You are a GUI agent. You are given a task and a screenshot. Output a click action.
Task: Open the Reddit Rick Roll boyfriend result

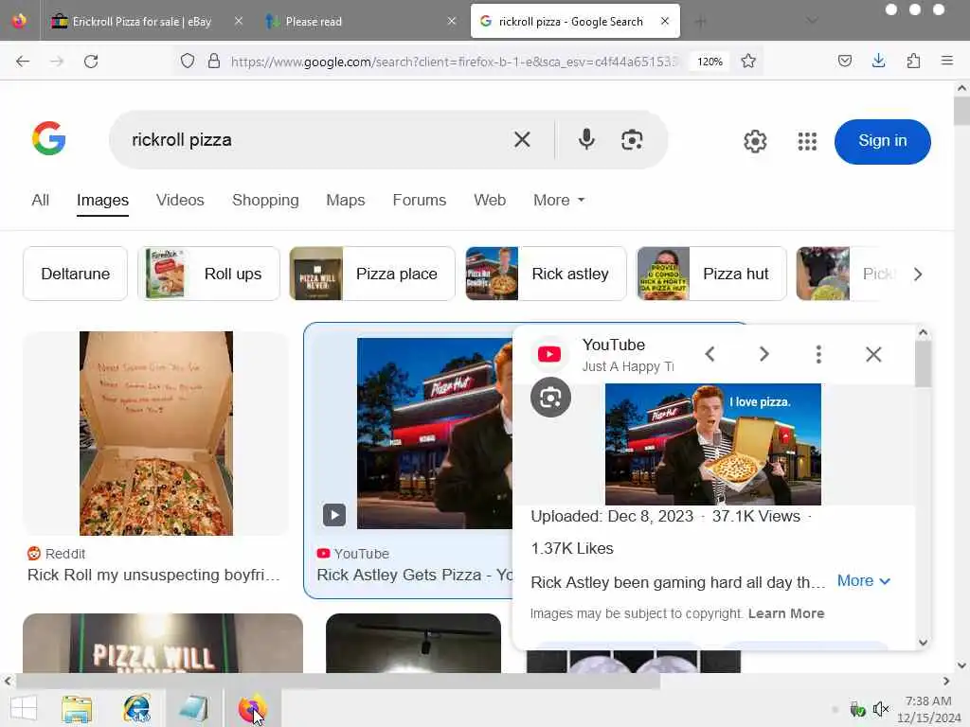click(153, 575)
